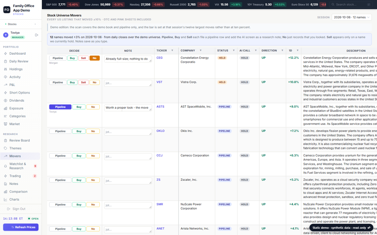The width and height of the screenshot is (377, 235).
Task: Open Daily Review icon in sidebar
Action: (5, 61)
